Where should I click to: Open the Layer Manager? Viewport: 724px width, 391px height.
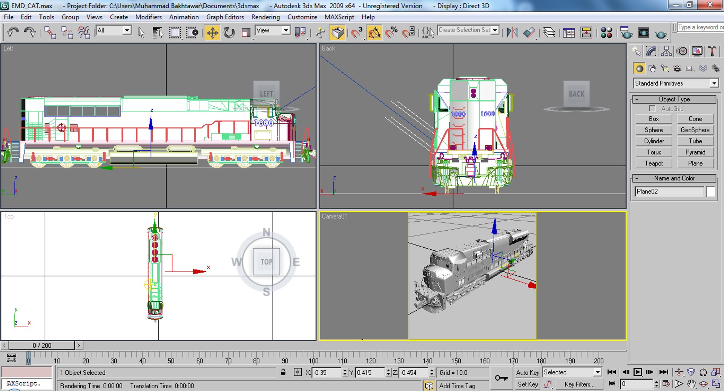pyautogui.click(x=549, y=32)
